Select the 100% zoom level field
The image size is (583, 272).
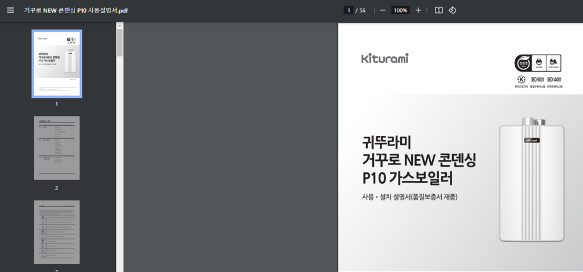pos(400,10)
